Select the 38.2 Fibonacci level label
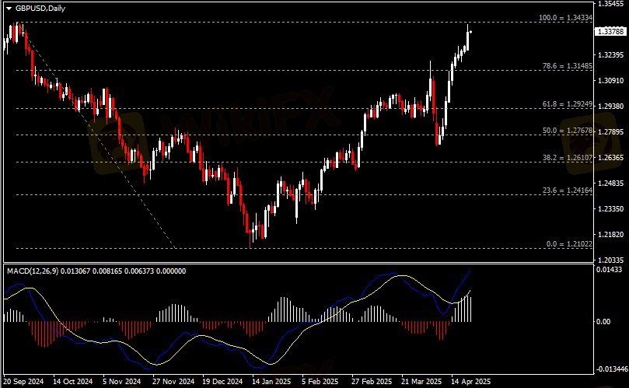 568,157
